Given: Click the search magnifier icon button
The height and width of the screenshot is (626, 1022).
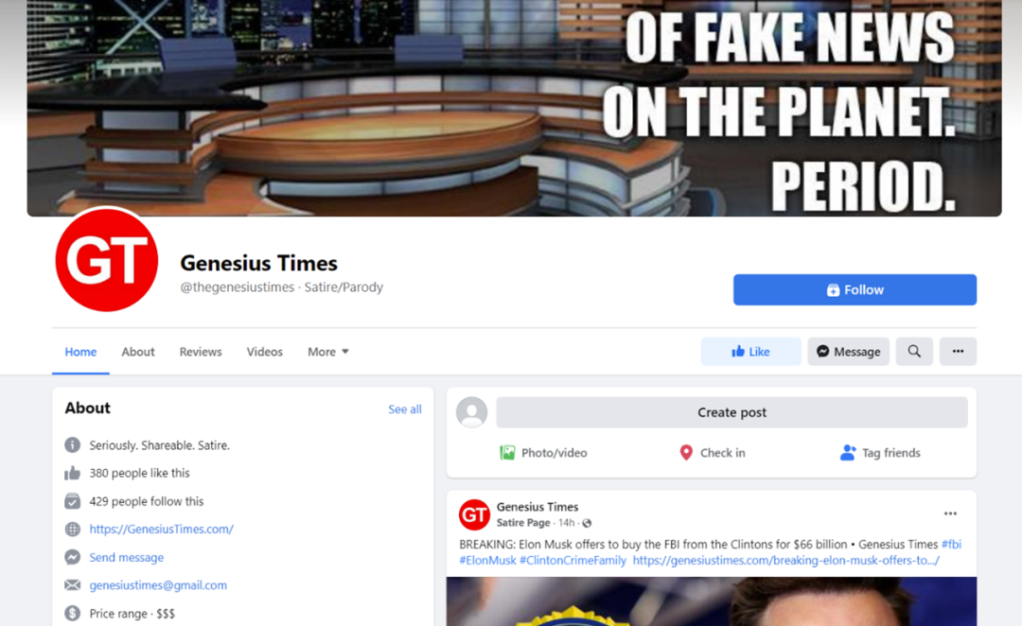Looking at the screenshot, I should 914,352.
